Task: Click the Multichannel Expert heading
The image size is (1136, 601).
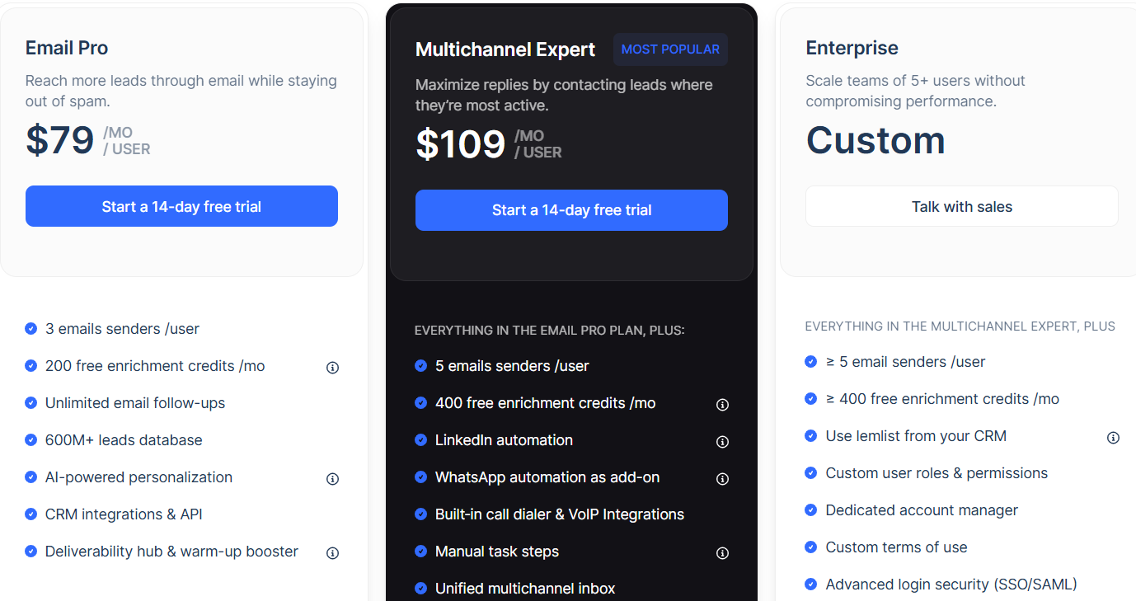Action: pyautogui.click(x=505, y=49)
